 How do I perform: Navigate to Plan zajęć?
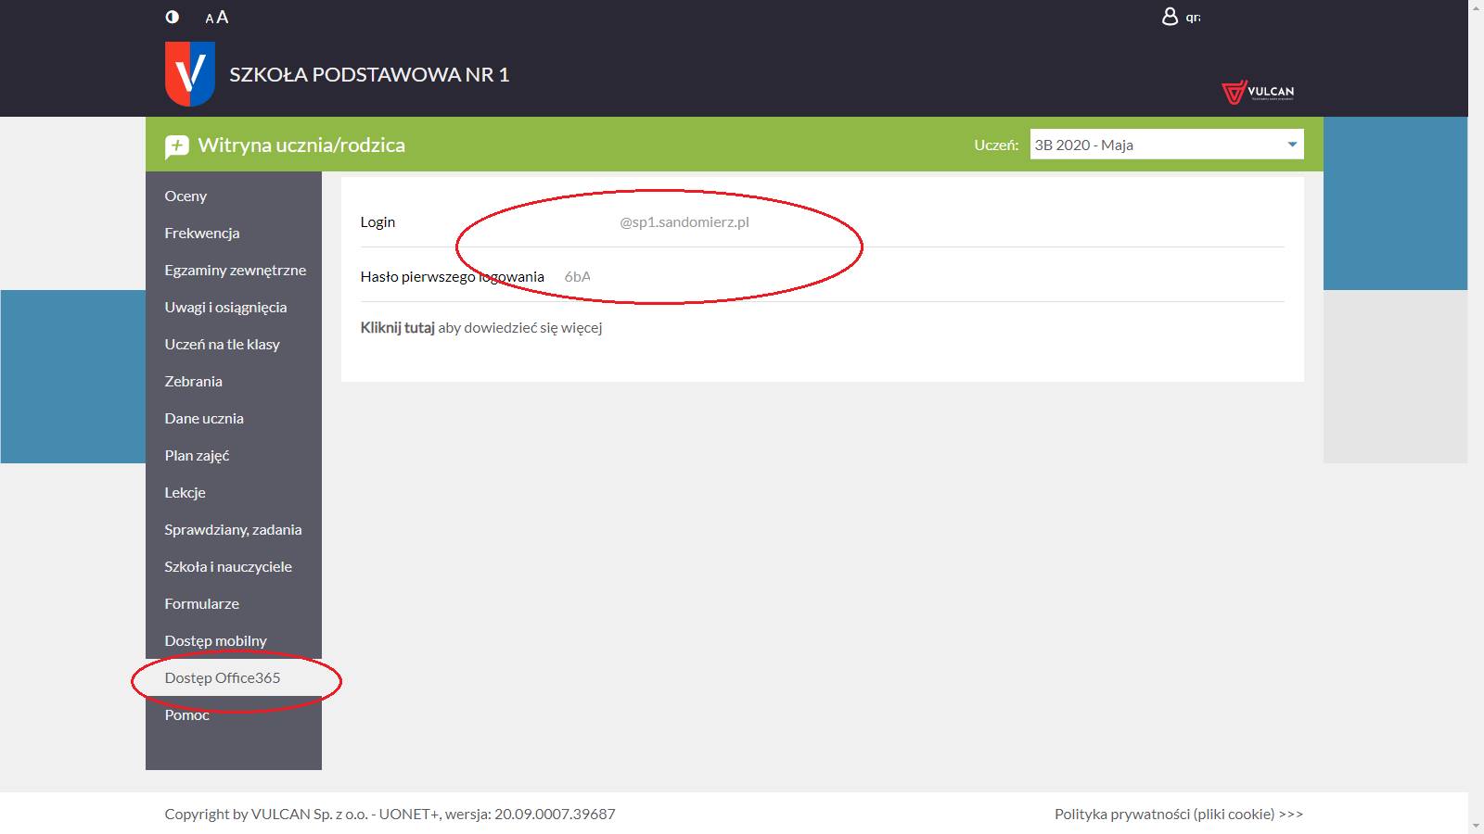(197, 455)
